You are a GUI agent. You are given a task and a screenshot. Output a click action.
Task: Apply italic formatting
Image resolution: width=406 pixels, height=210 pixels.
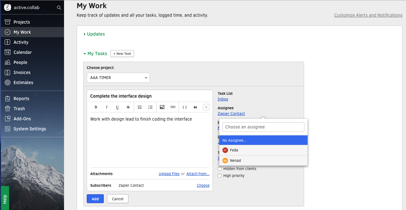click(x=107, y=107)
